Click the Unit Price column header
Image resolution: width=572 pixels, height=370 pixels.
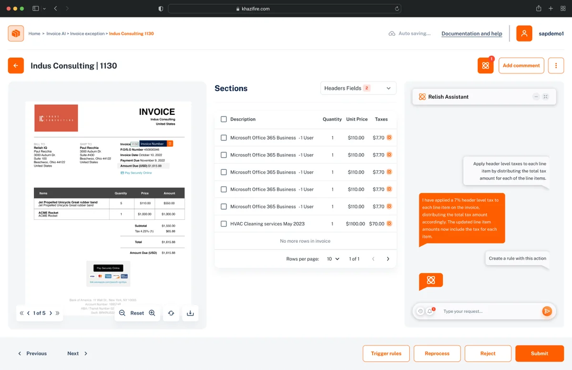(x=357, y=119)
